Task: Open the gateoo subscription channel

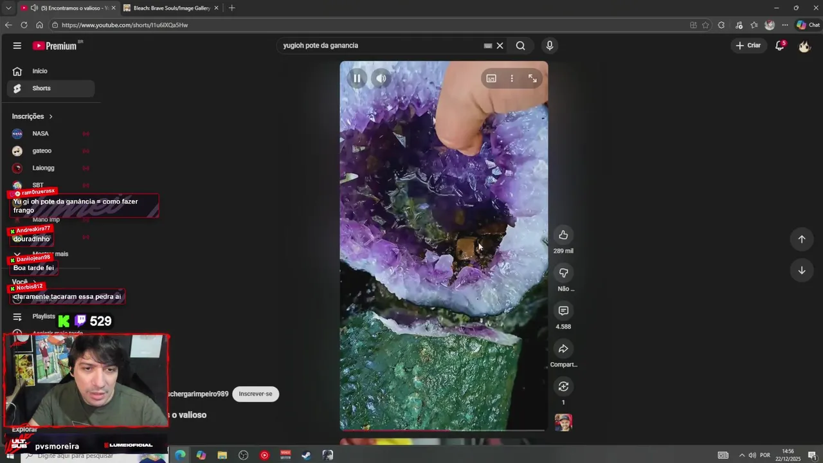Action: [x=51, y=151]
